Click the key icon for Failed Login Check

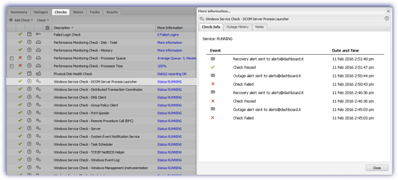pos(39,34)
